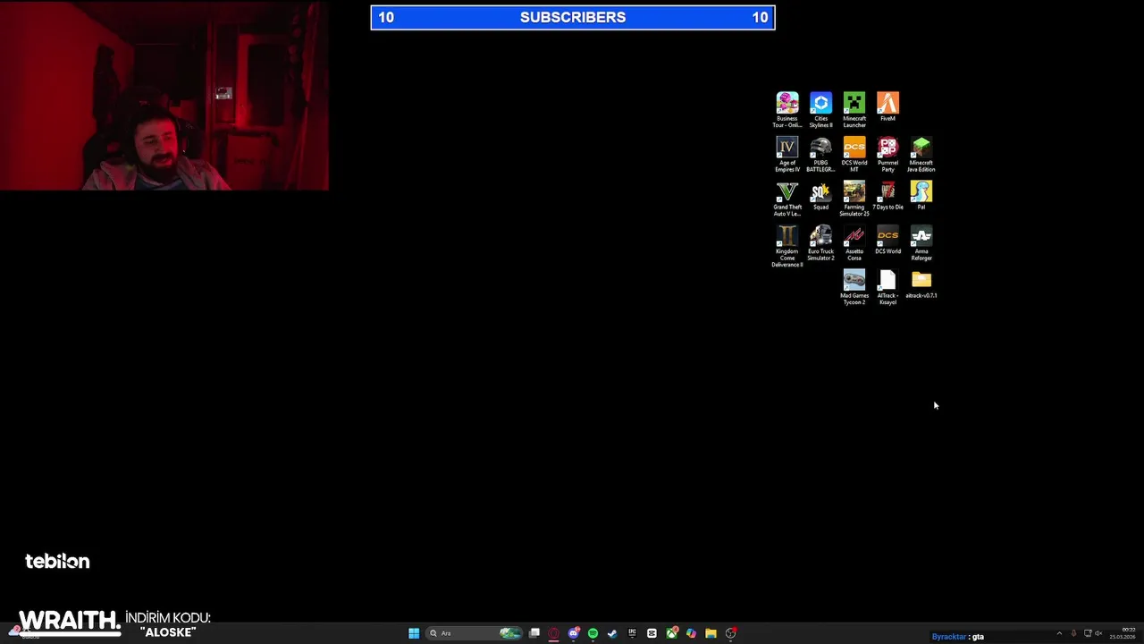Image resolution: width=1144 pixels, height=644 pixels.
Task: Select the Mad Games Tycoon 2 icon
Action: pyautogui.click(x=854, y=288)
